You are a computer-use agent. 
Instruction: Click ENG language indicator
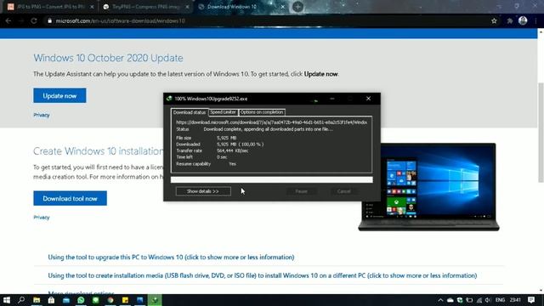pyautogui.click(x=500, y=300)
